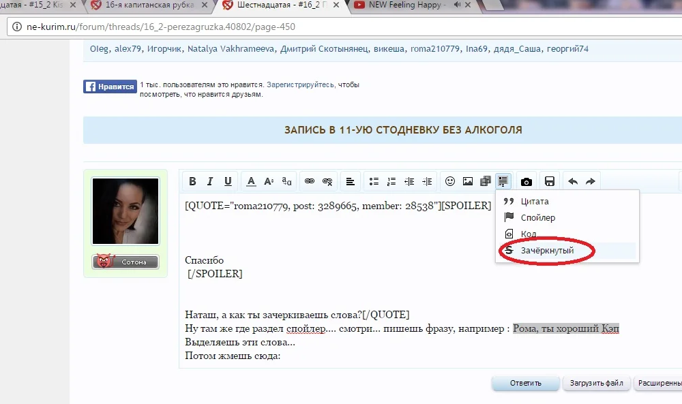Screen dimensions: 682x404
Task: Click the Insert link icon
Action: [309, 181]
